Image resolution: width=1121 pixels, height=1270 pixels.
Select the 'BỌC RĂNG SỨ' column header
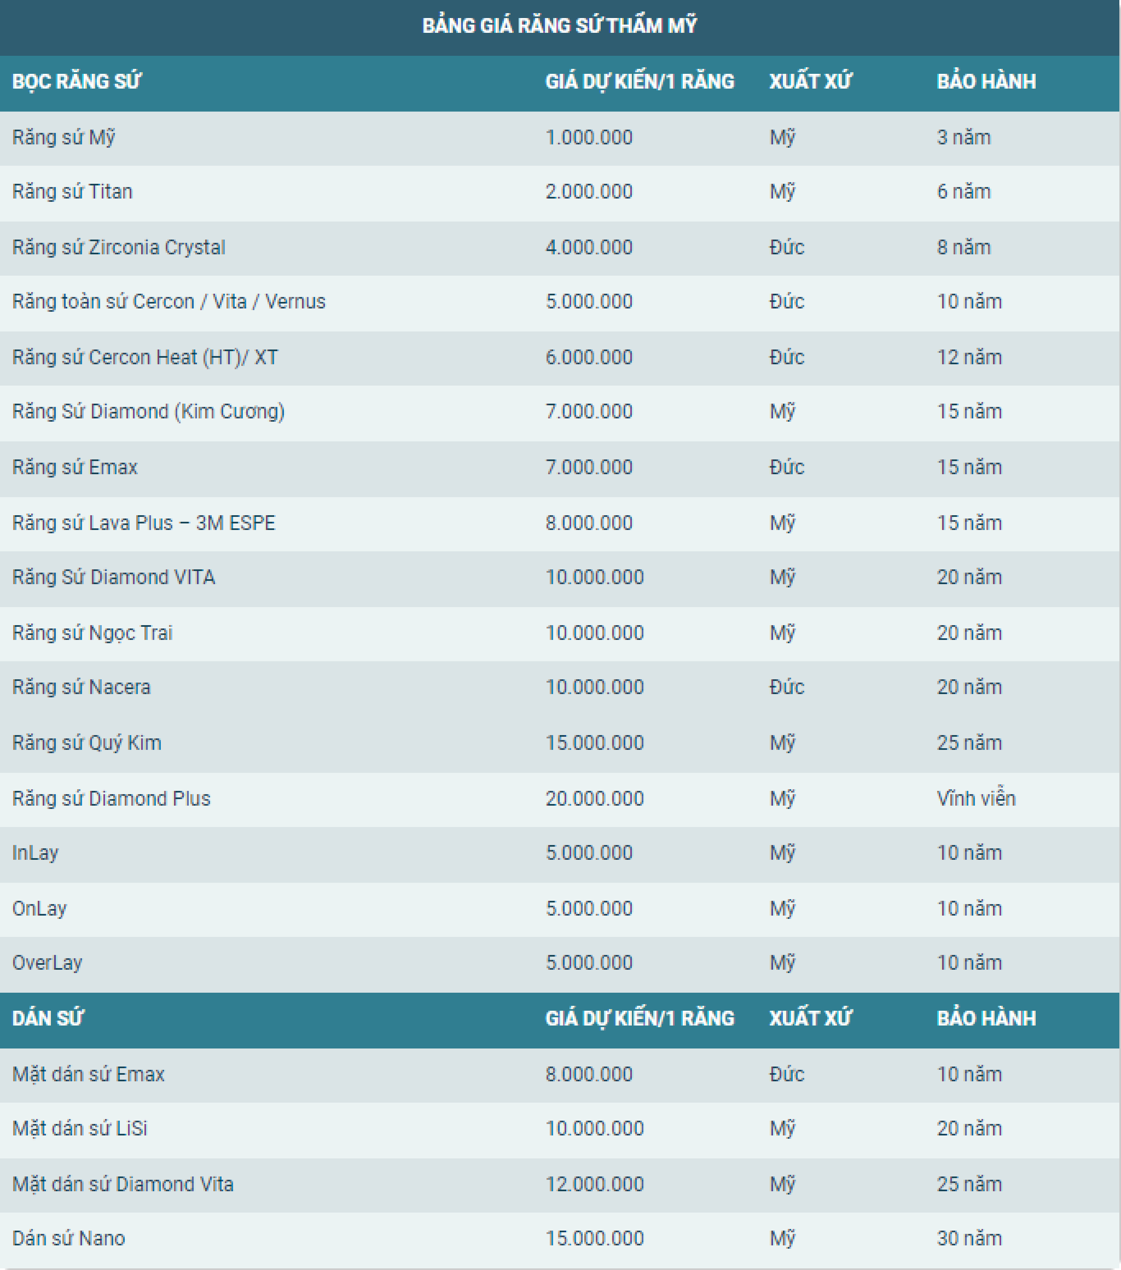[x=76, y=81]
